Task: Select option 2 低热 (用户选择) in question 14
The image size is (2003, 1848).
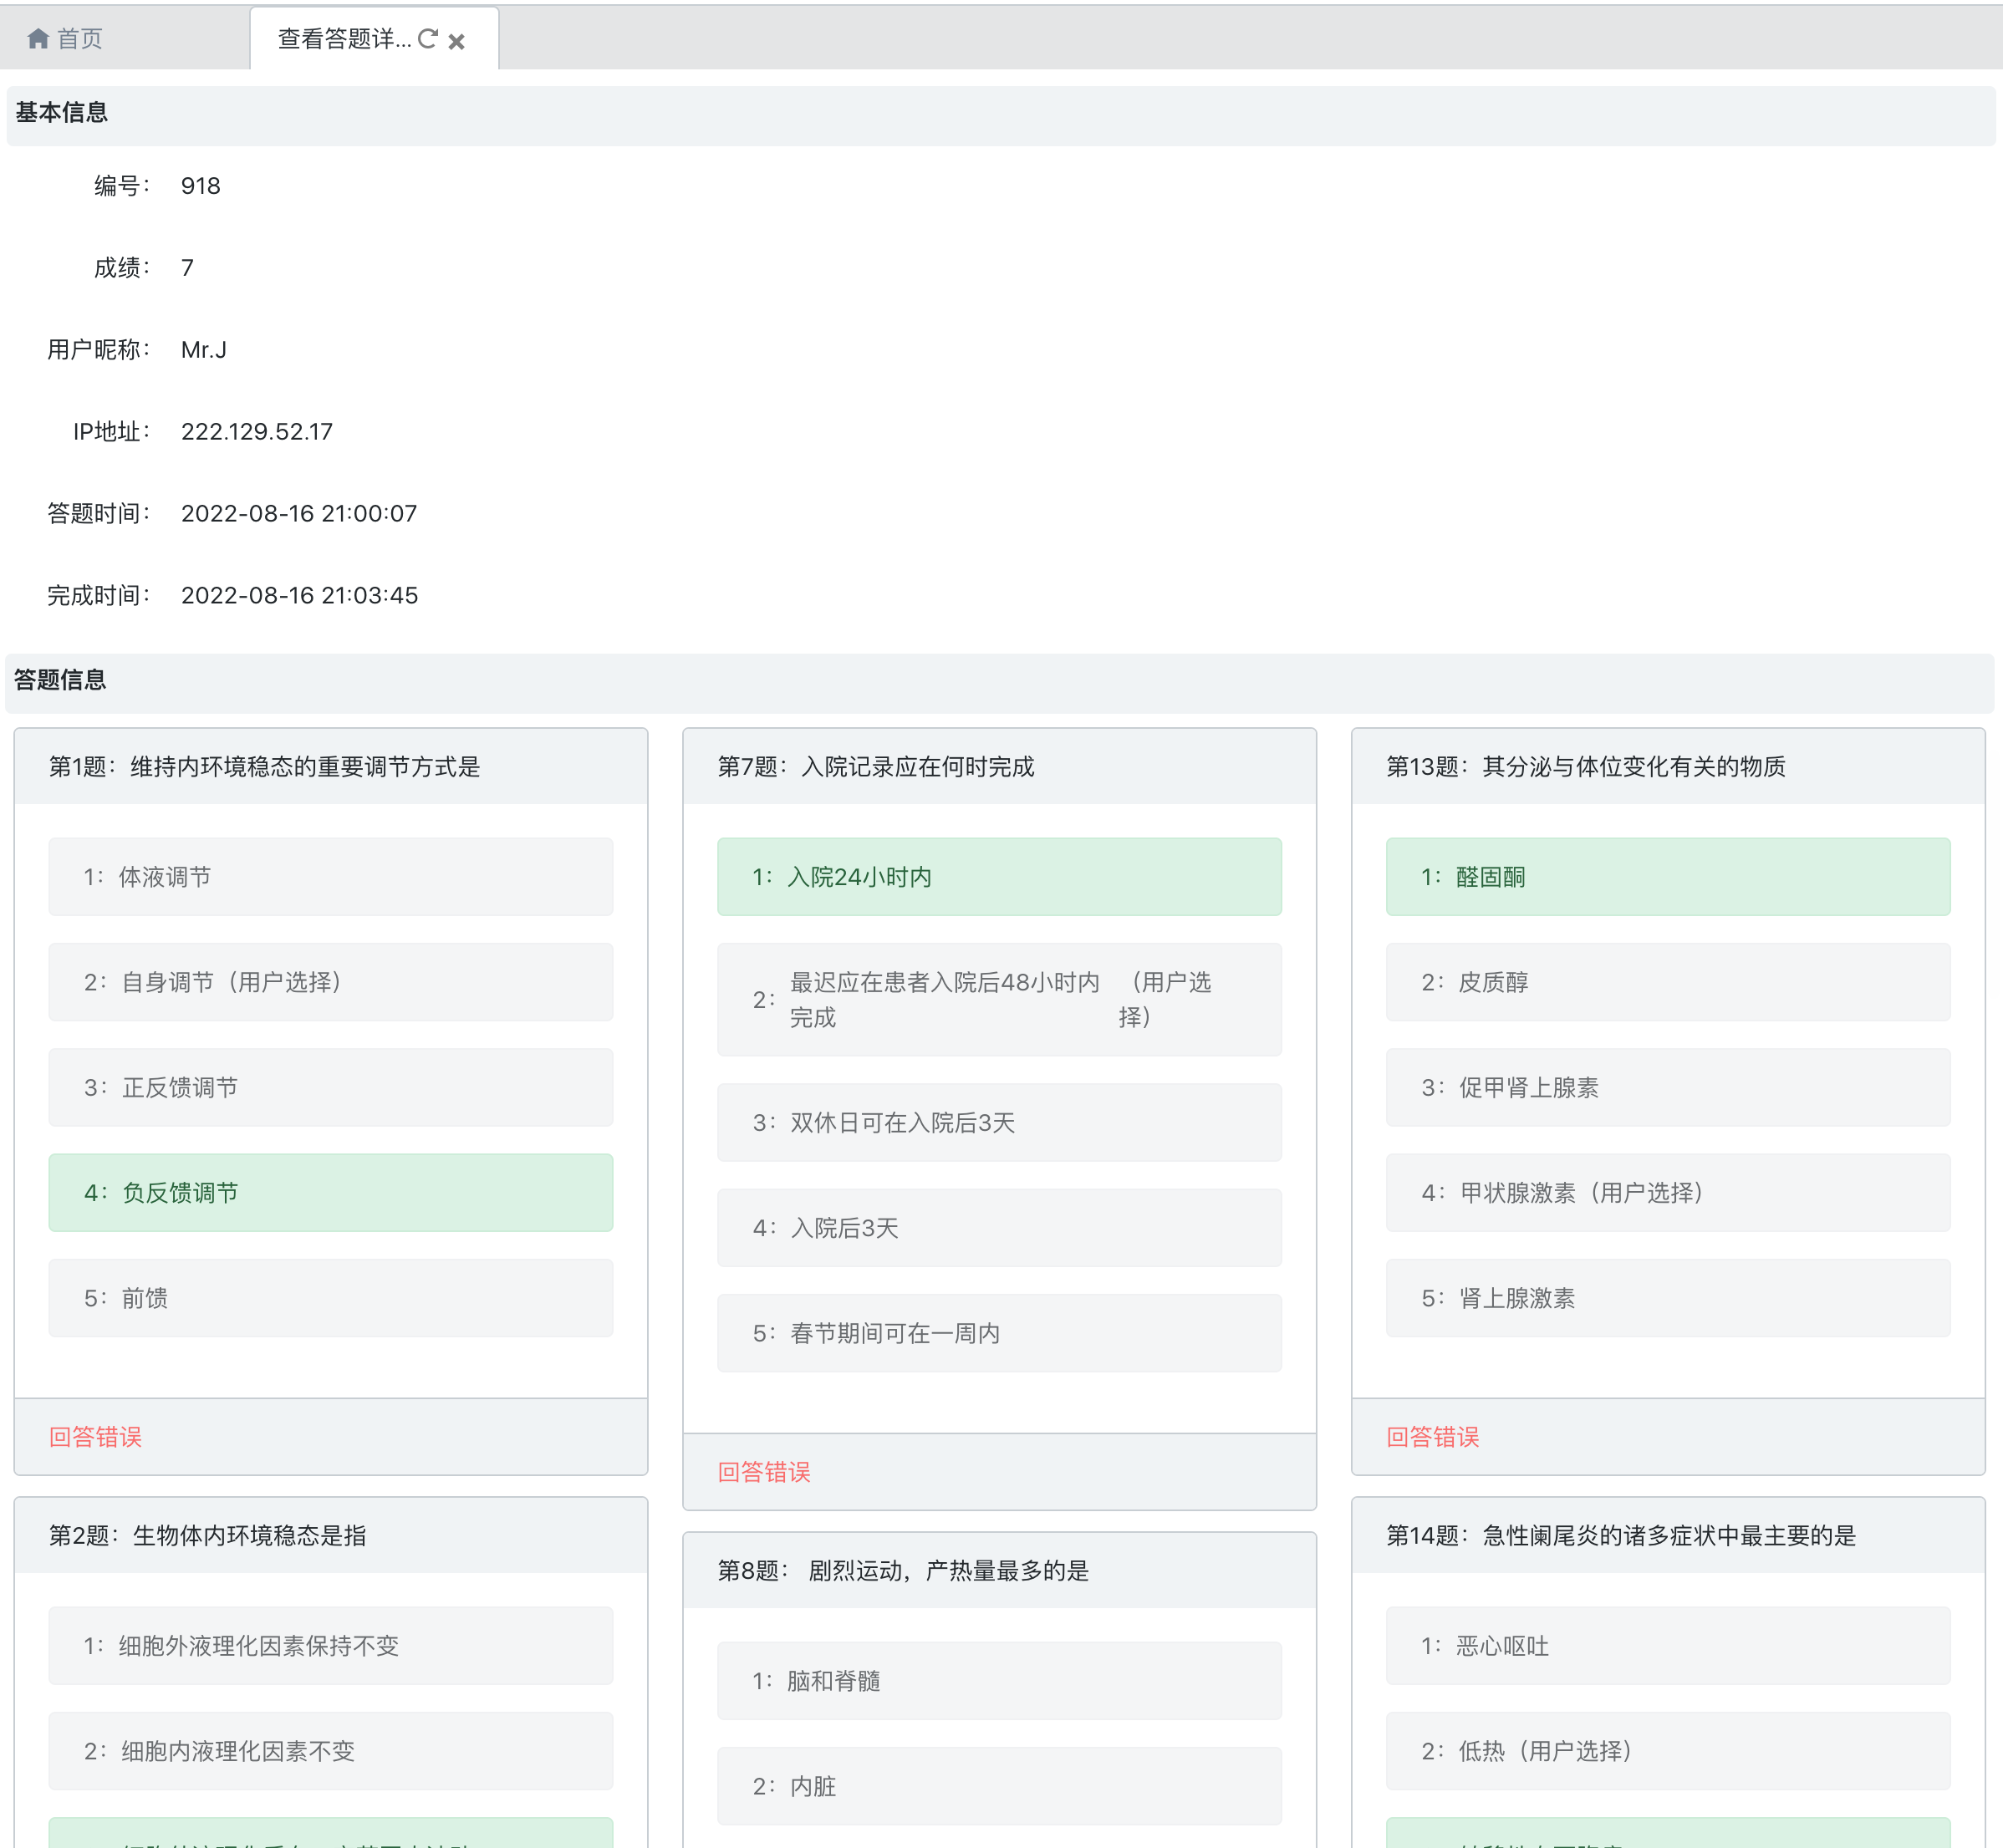Action: [x=1667, y=1751]
